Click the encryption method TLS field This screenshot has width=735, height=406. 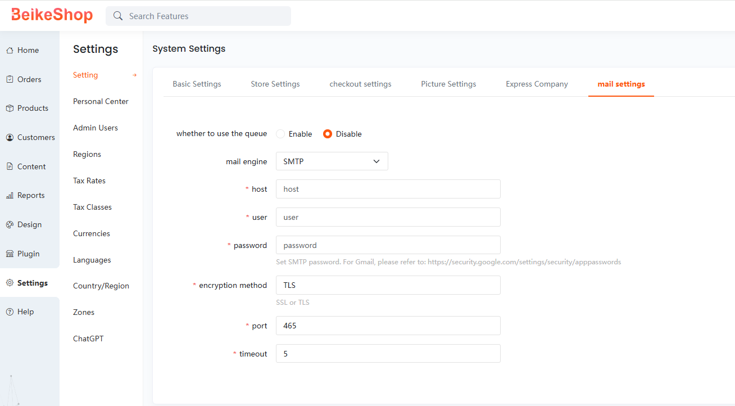[x=388, y=285]
